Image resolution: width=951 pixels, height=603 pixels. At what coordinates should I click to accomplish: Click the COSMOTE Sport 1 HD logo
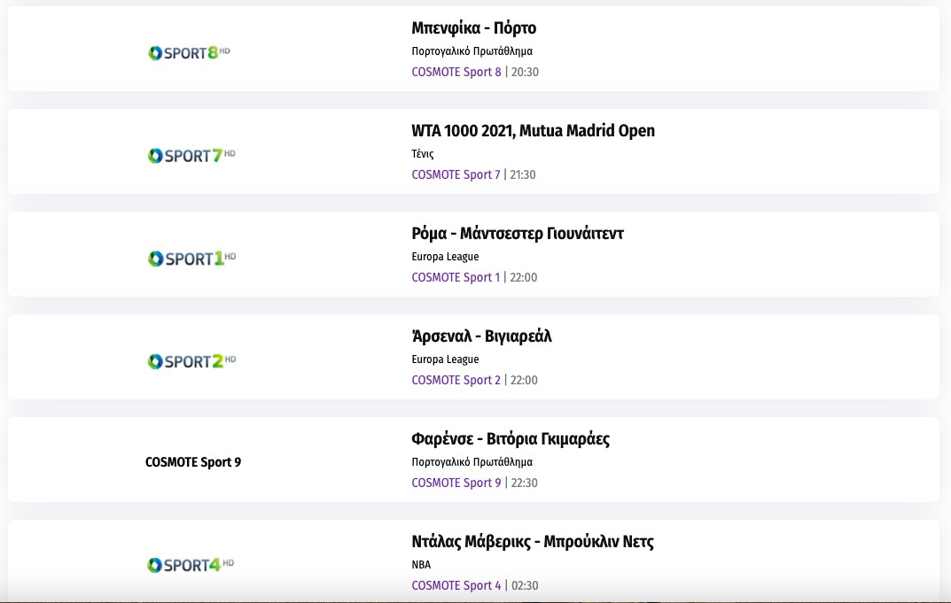191,259
